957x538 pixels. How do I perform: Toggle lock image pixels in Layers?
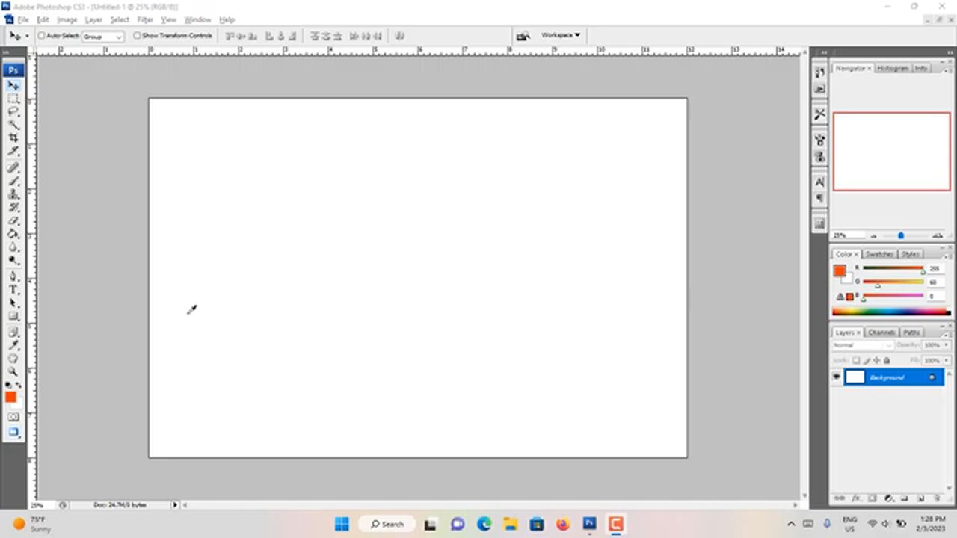(866, 360)
